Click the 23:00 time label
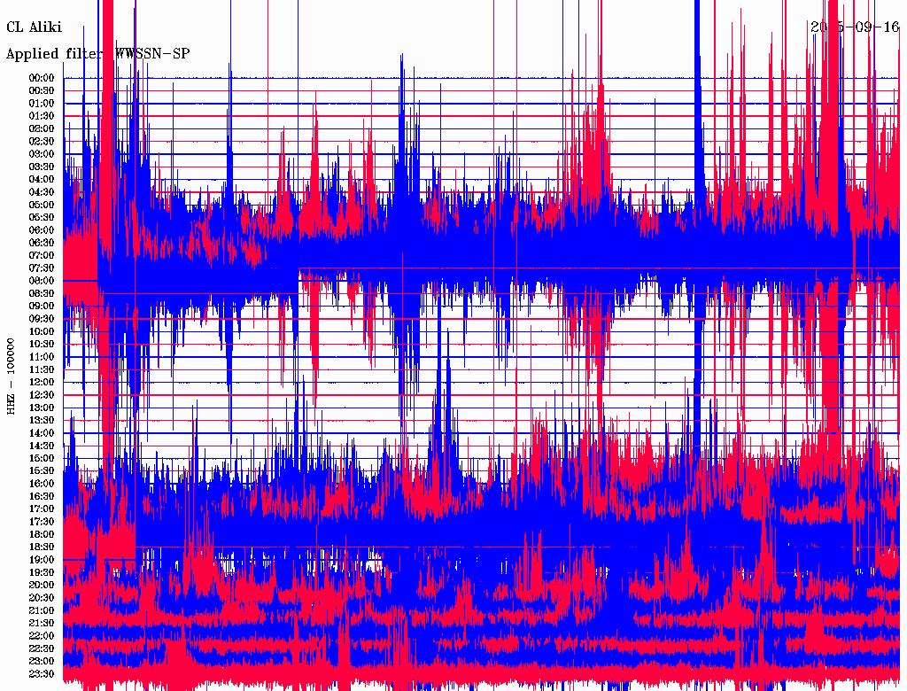This screenshot has width=907, height=691. (42, 662)
